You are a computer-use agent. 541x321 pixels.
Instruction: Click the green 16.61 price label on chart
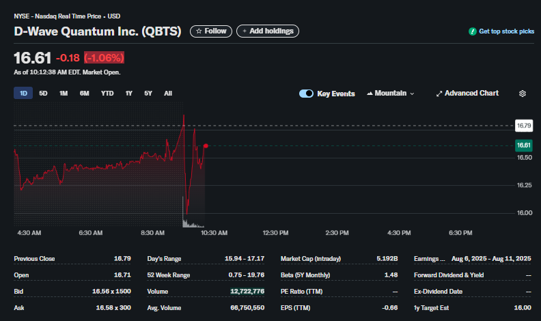(x=524, y=145)
